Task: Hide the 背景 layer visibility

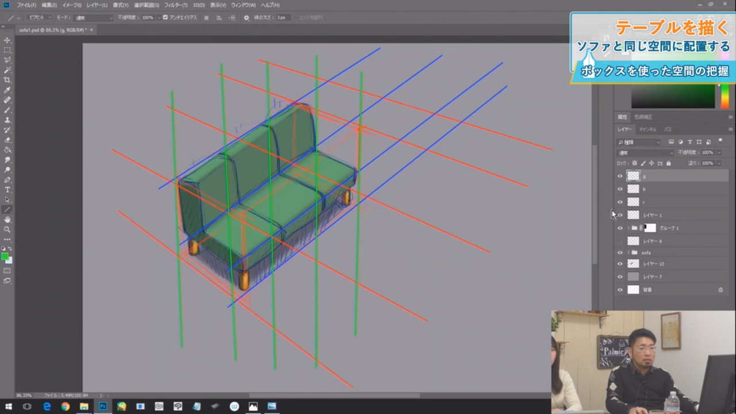Action: pyautogui.click(x=620, y=290)
